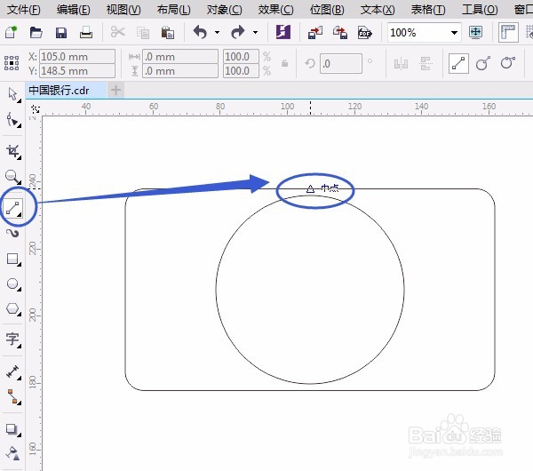The image size is (533, 471).
Task: Click the Publish to PDF icon
Action: click(365, 33)
